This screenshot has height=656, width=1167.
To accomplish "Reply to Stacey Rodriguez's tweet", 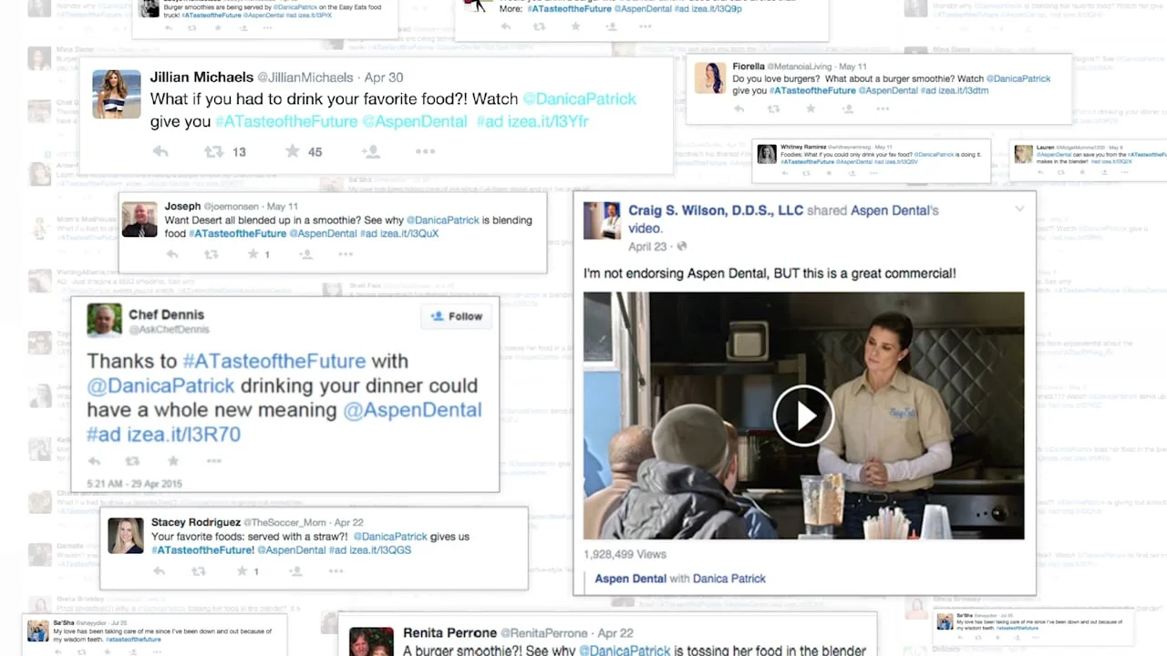I will click(159, 571).
